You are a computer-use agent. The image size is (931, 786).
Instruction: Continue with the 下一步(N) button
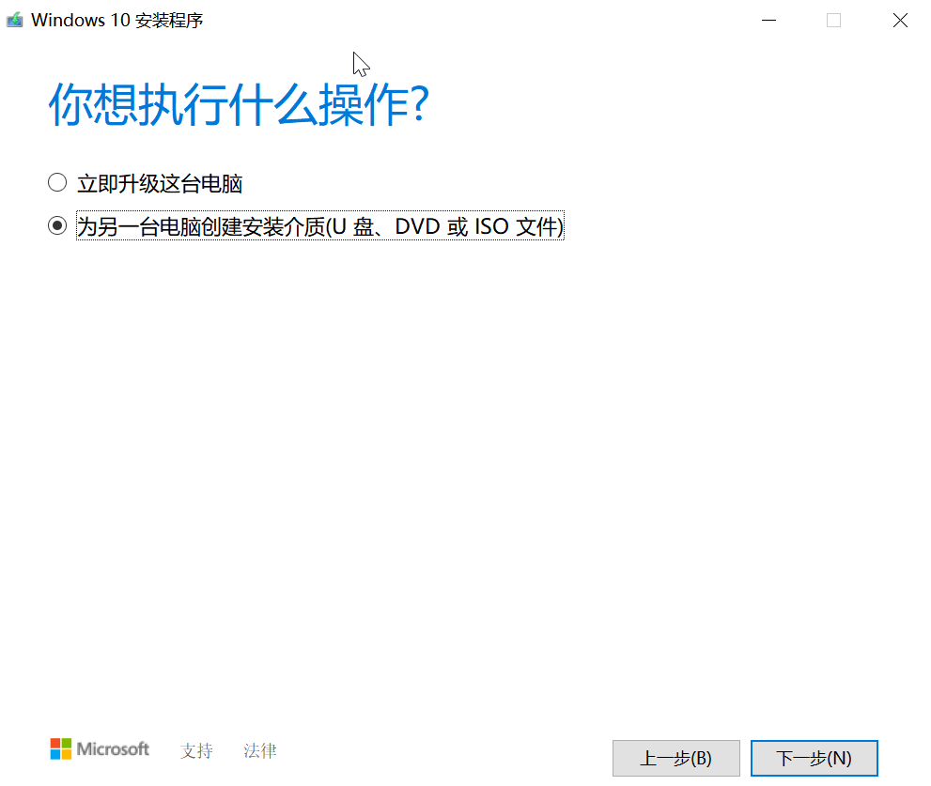pos(814,758)
